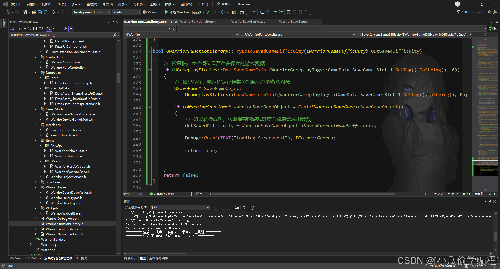This screenshot has height=269, width=500.
Task: Click the Save All toolbar icon
Action: 46,12
